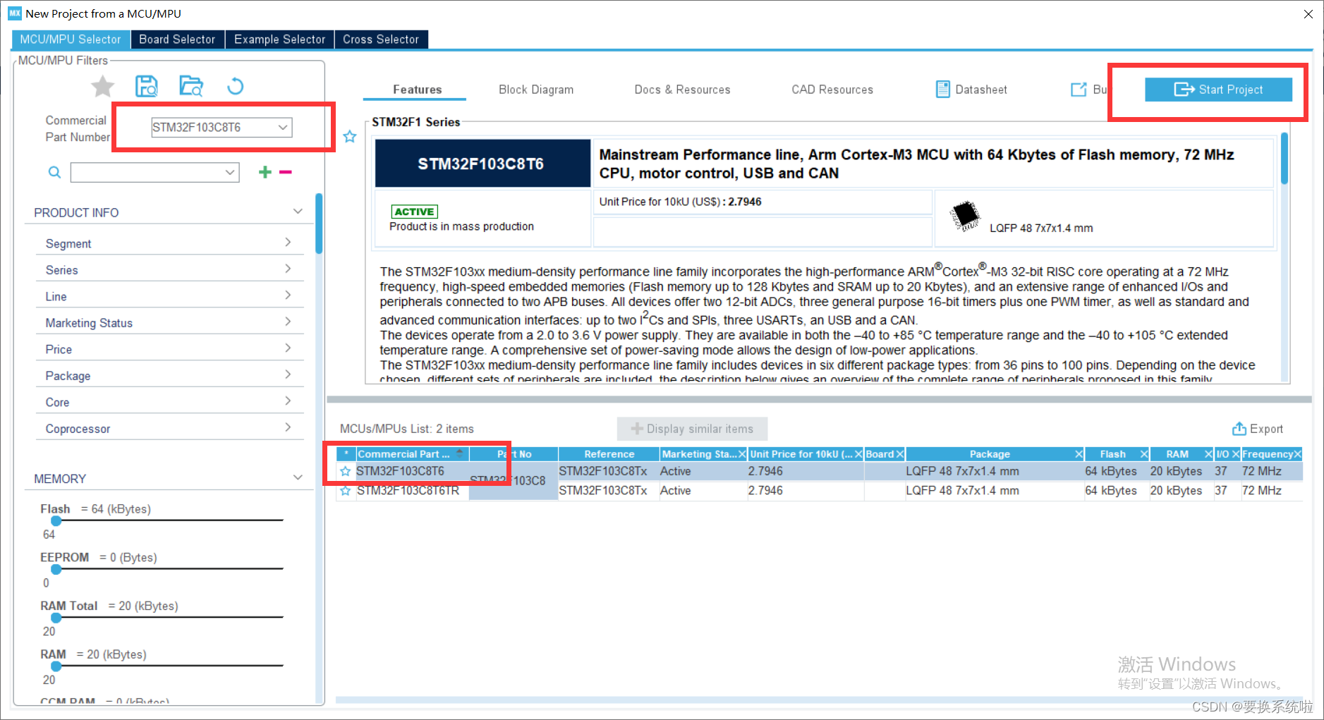Viewport: 1324px width, 720px height.
Task: Expand the Coprocessor filter
Action: pos(169,429)
